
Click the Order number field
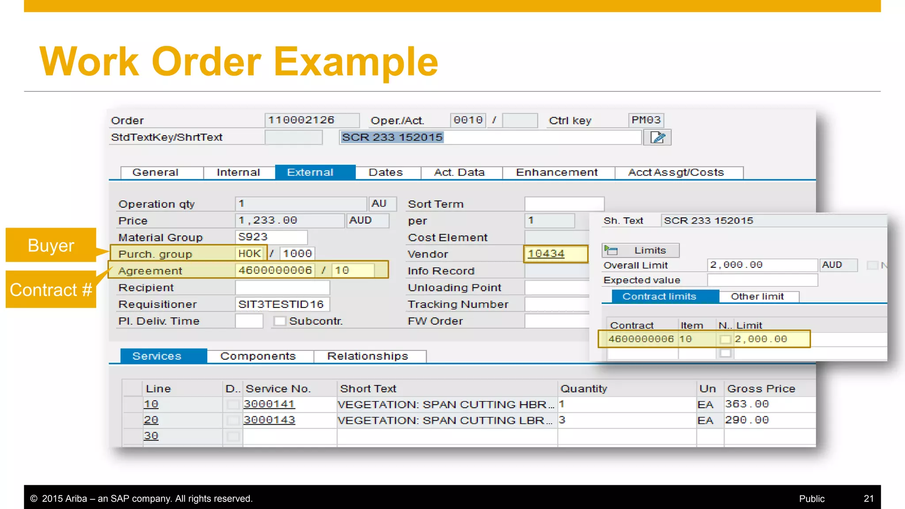click(x=312, y=120)
